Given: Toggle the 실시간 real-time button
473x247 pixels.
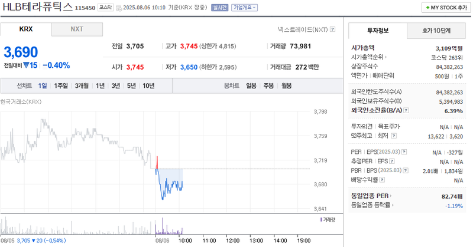Looking at the screenshot, I should coord(219,8).
